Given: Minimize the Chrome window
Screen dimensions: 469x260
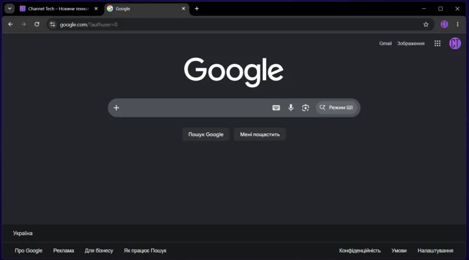Looking at the screenshot, I should [424, 9].
